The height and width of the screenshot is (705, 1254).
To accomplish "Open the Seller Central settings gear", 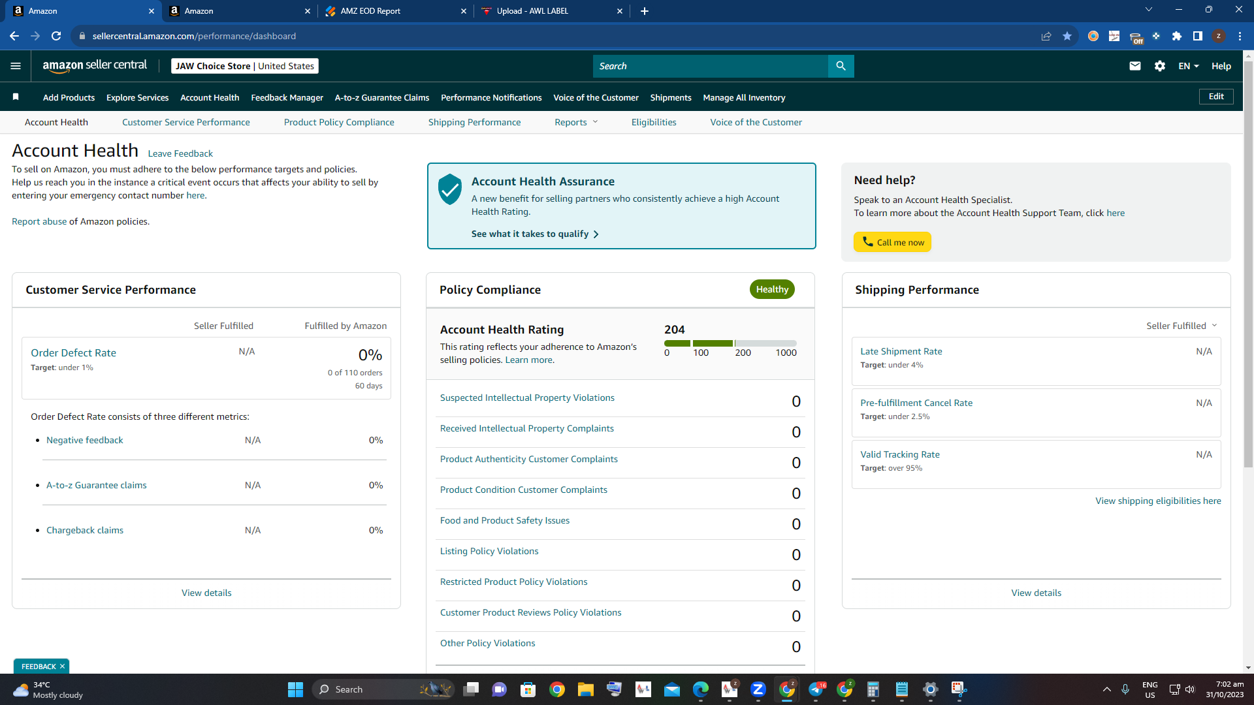I will point(1160,66).
